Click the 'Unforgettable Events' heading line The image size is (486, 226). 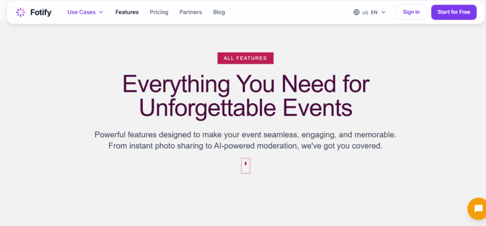coord(245,108)
